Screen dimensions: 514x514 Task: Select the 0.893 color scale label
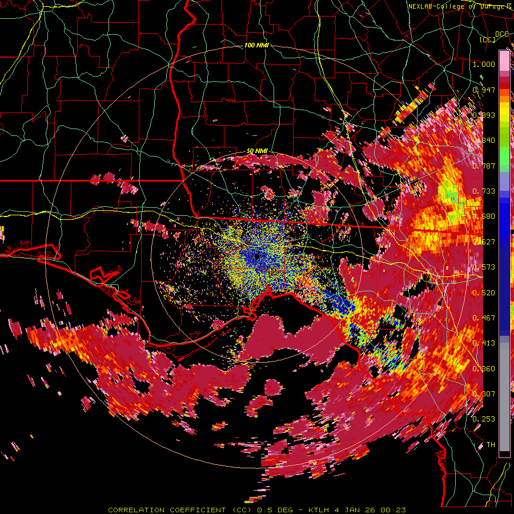(484, 115)
